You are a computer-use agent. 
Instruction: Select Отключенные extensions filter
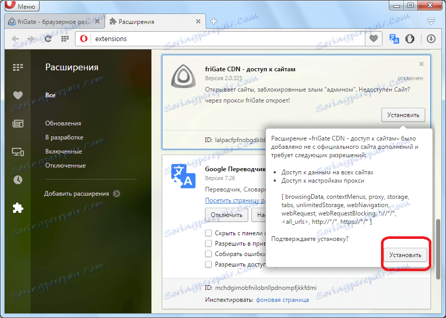tap(66, 166)
